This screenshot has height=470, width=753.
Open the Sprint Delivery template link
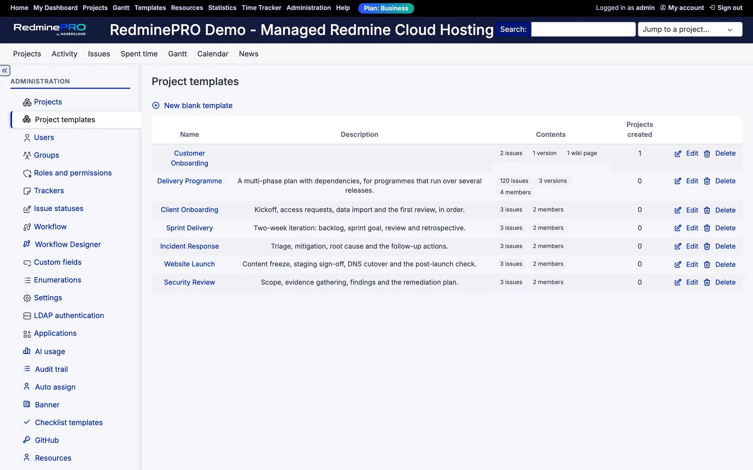pyautogui.click(x=190, y=228)
